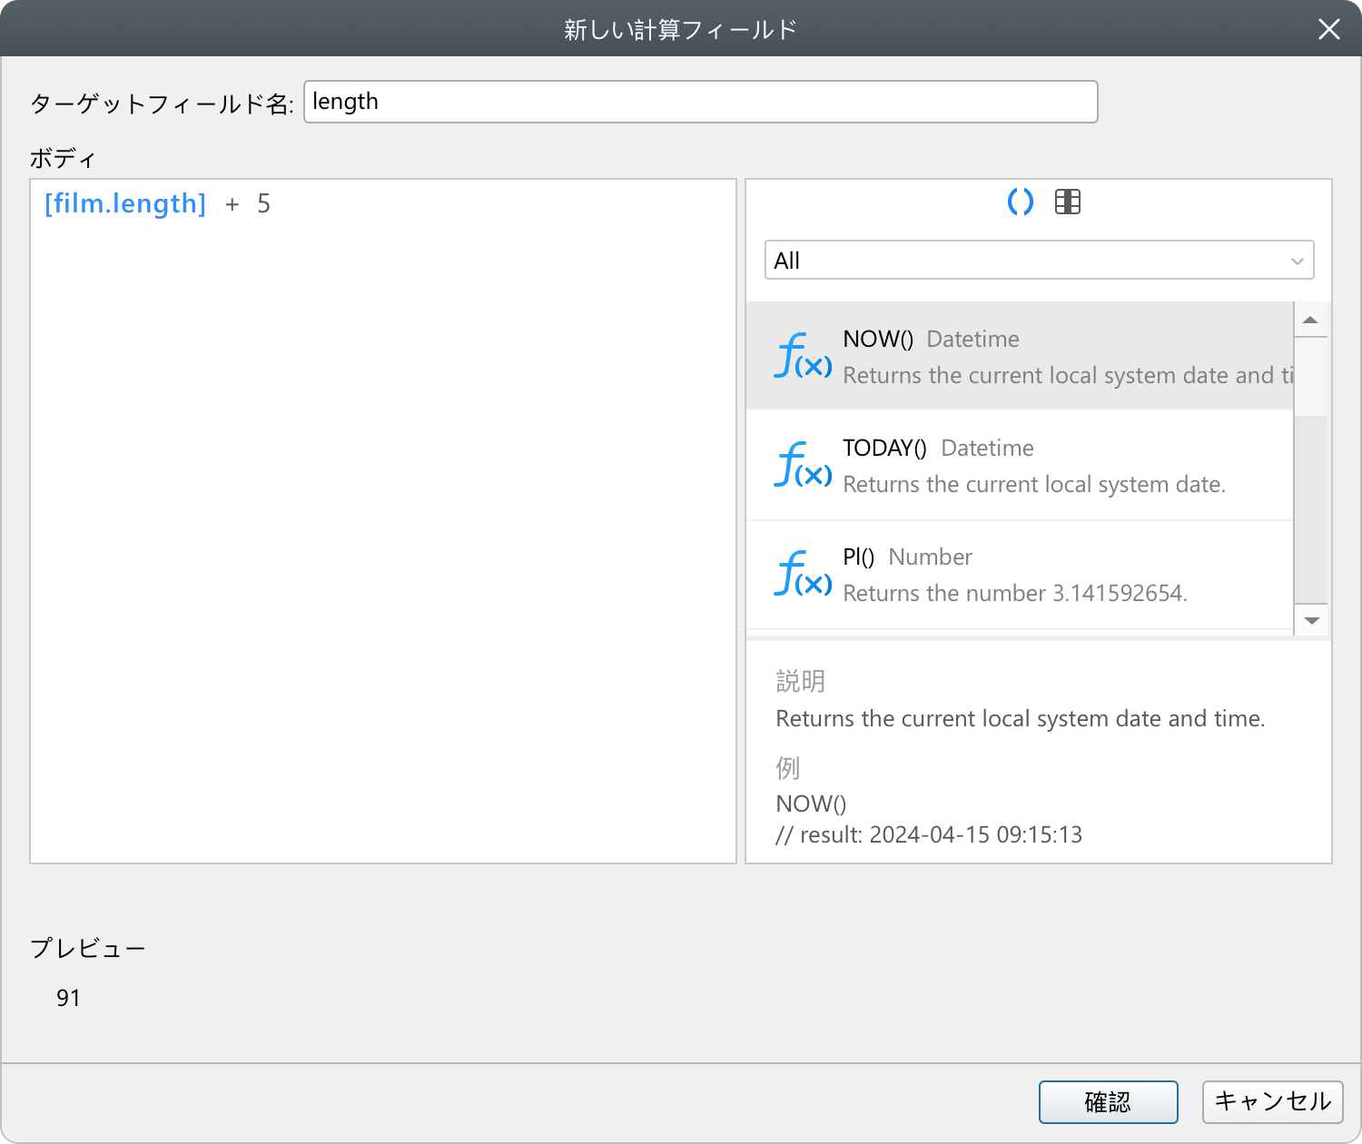The image size is (1362, 1144).
Task: Click the fx icon beside TODAY()
Action: [x=803, y=465]
